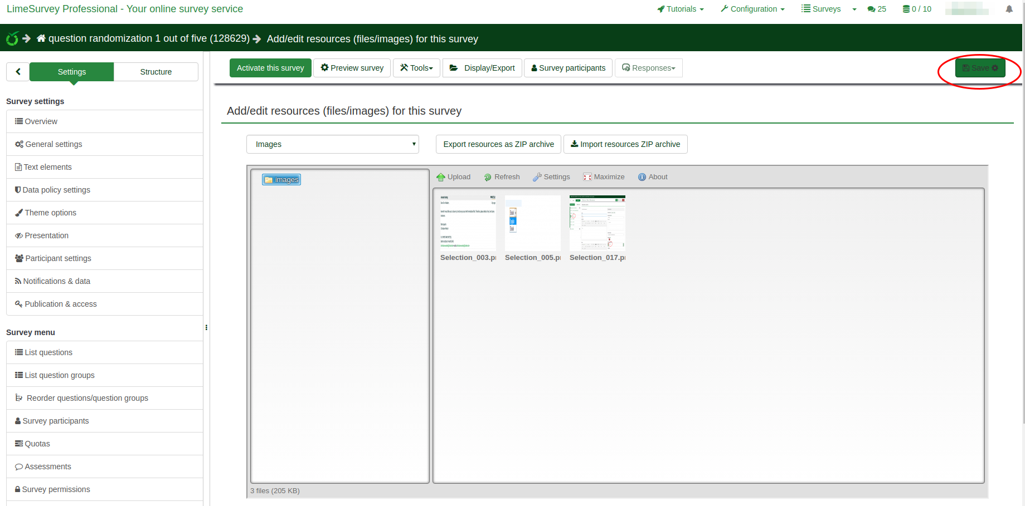Collapse sidebar with the back arrow button
The image size is (1025, 506).
point(18,72)
